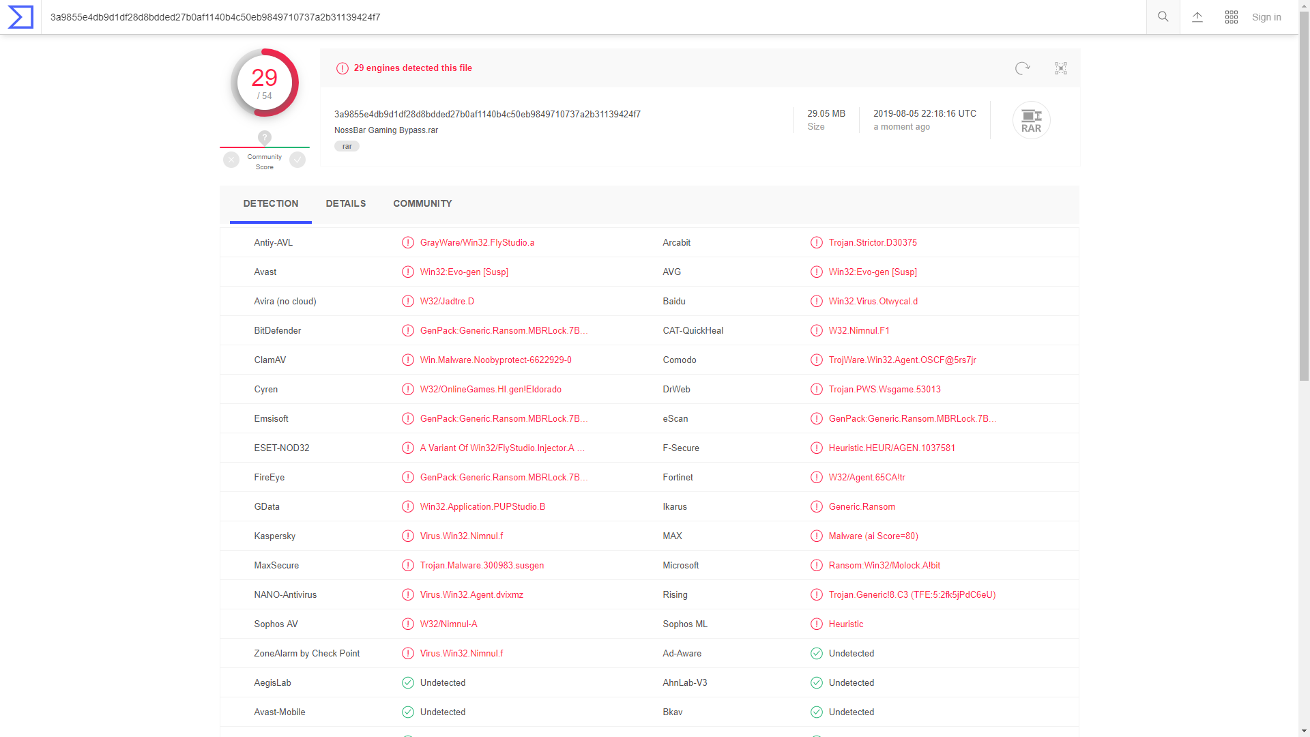Click the AegisLab undetected check icon
Image resolution: width=1310 pixels, height=737 pixels.
(408, 683)
